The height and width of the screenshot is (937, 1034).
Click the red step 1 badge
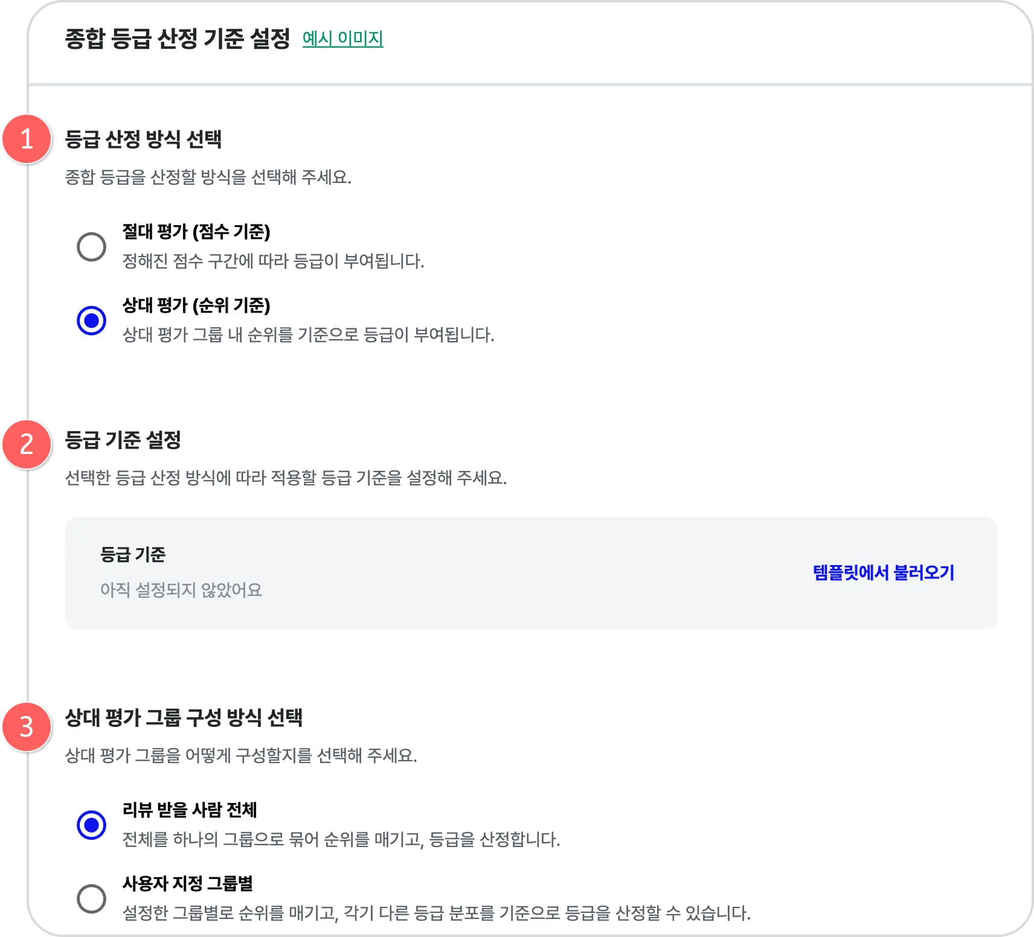click(27, 139)
